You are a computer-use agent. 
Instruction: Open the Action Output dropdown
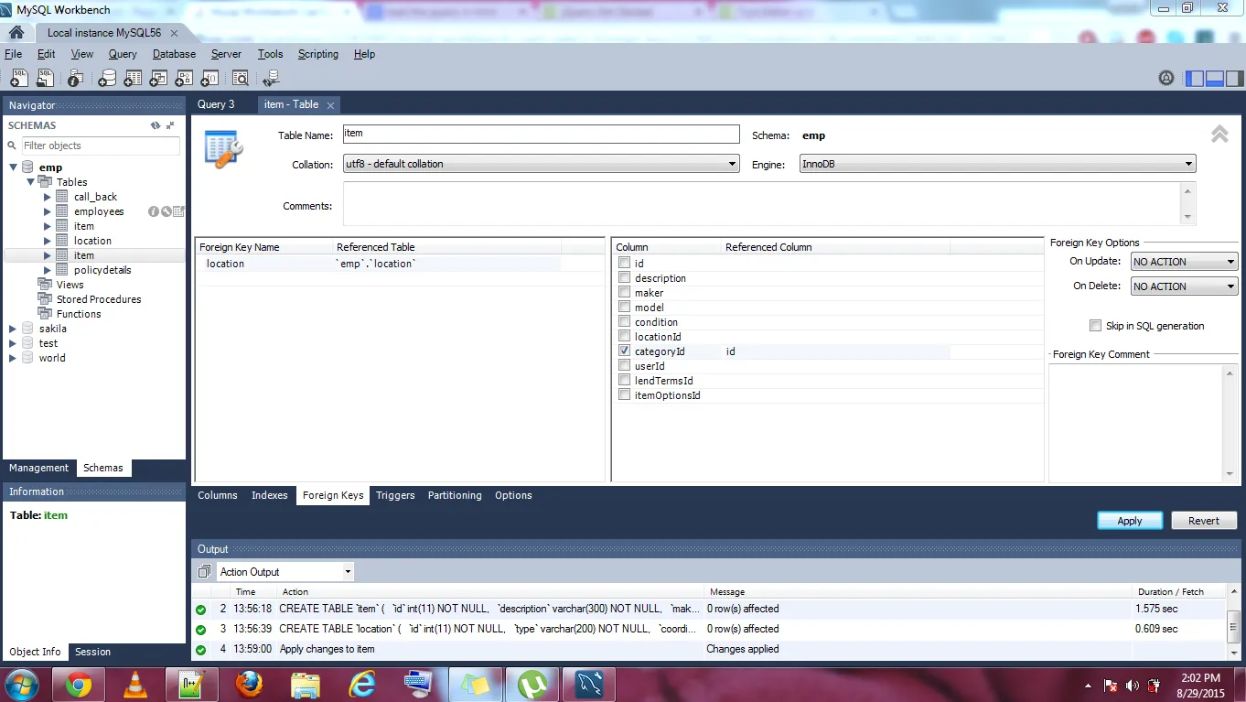[x=285, y=572]
